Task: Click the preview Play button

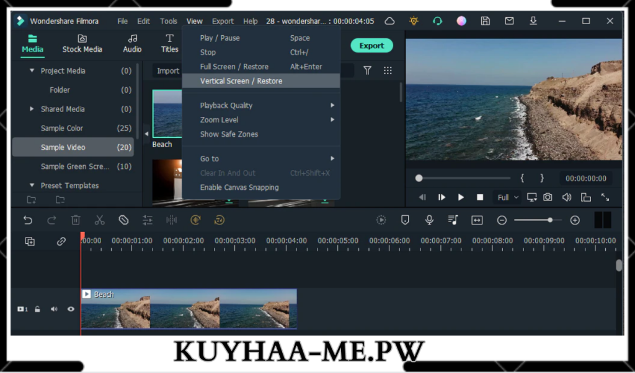Action: (461, 197)
